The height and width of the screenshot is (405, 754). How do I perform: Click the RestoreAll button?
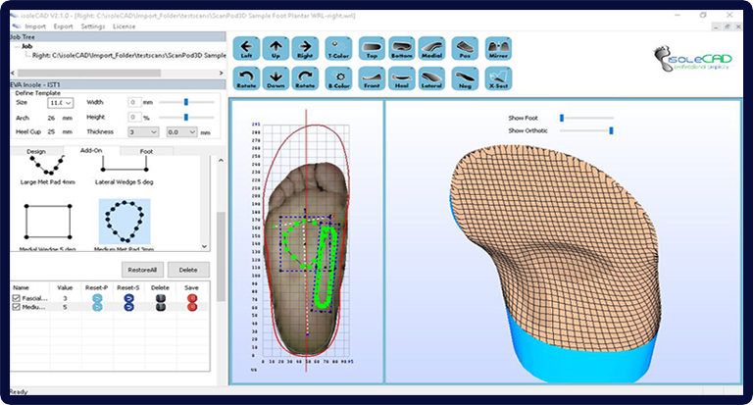(x=142, y=270)
